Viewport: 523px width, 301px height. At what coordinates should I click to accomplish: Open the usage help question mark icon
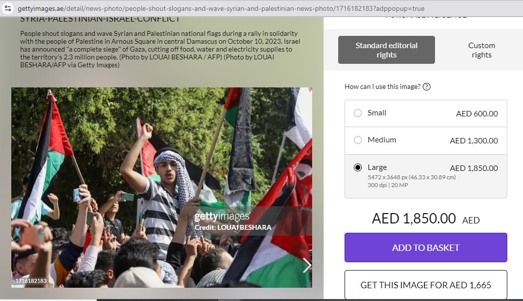pyautogui.click(x=426, y=87)
